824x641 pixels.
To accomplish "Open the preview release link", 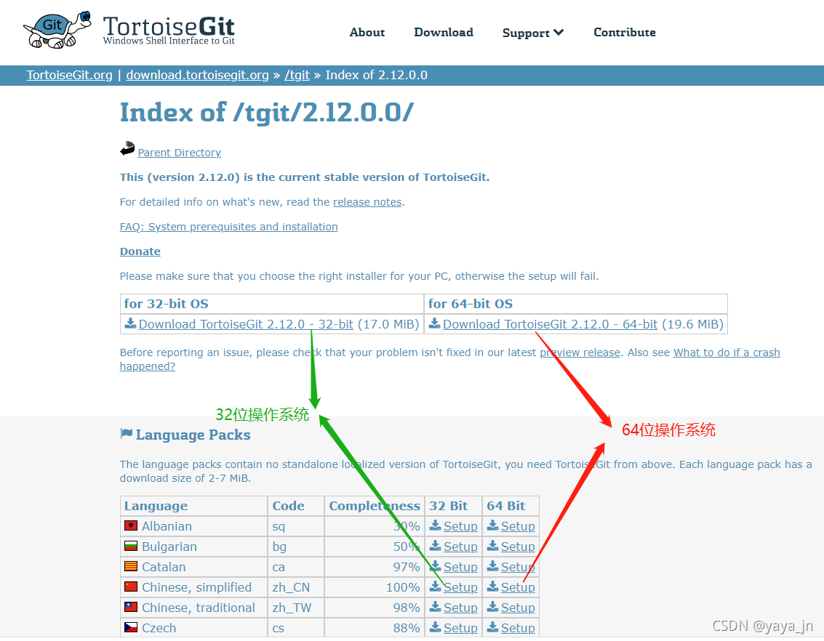I will click(x=580, y=352).
